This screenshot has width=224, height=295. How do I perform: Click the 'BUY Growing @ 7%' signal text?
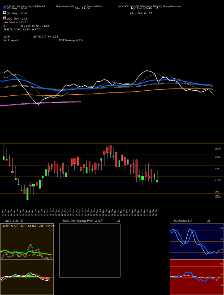point(70,40)
